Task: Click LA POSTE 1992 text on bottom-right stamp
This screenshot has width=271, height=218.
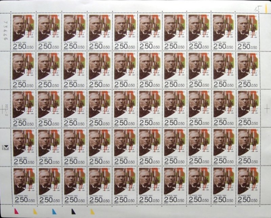Action: (x=245, y=196)
